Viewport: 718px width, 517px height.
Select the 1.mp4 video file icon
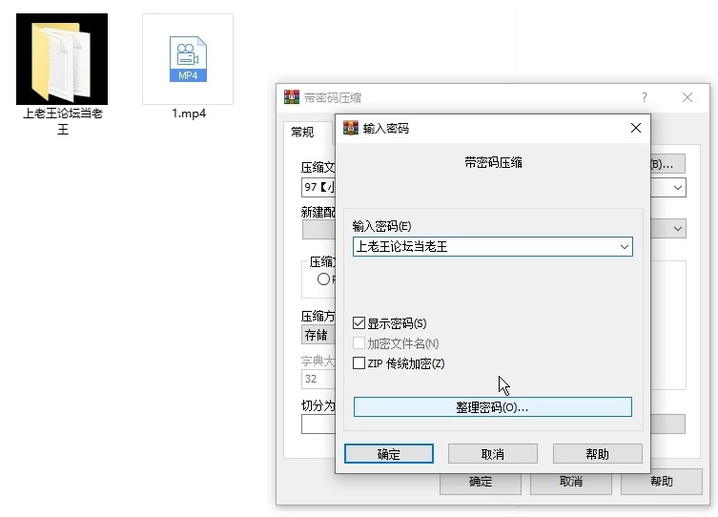[x=188, y=59]
